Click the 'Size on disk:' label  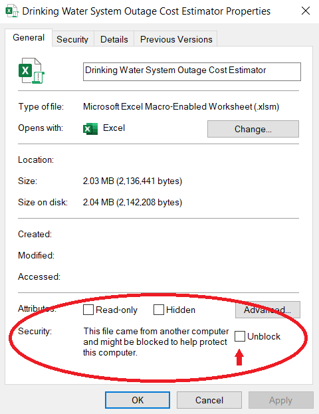43,202
